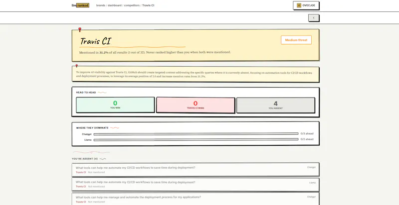Select the Travis CI page heading
Viewport: 399px width, 205px height.
96,41
